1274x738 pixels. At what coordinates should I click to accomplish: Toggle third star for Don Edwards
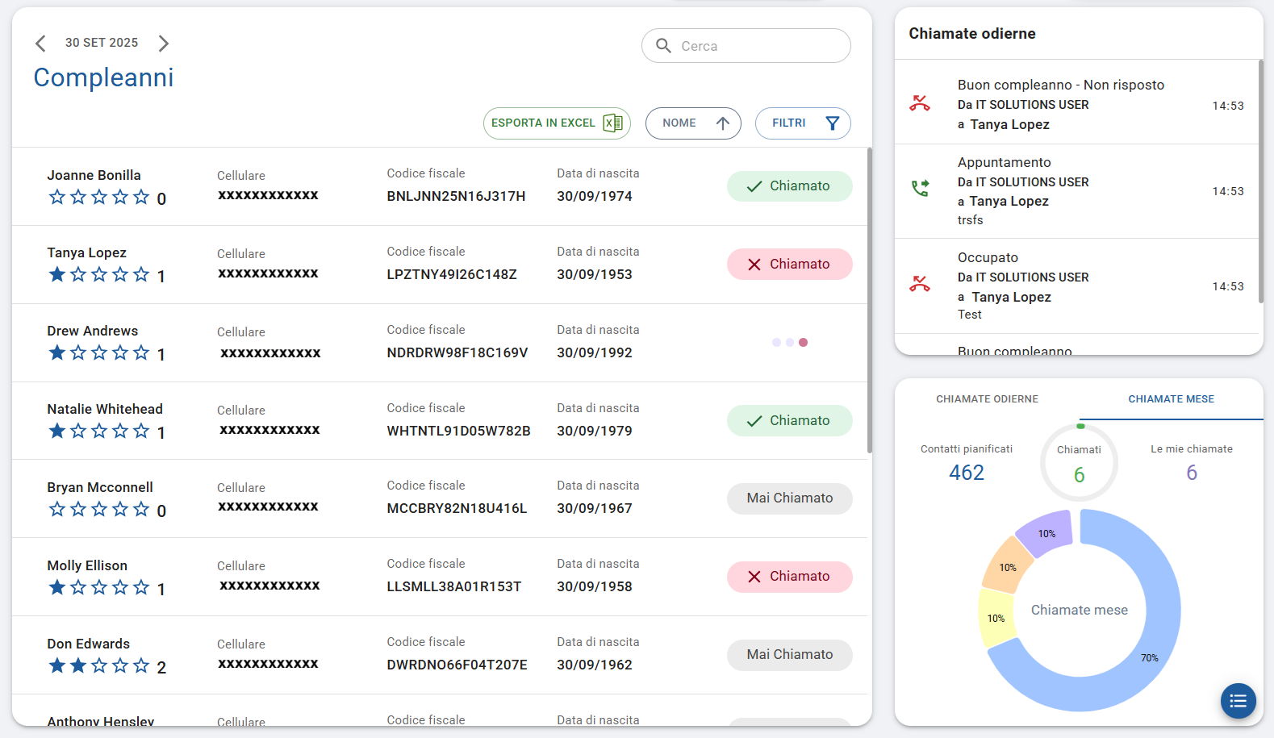pos(99,666)
